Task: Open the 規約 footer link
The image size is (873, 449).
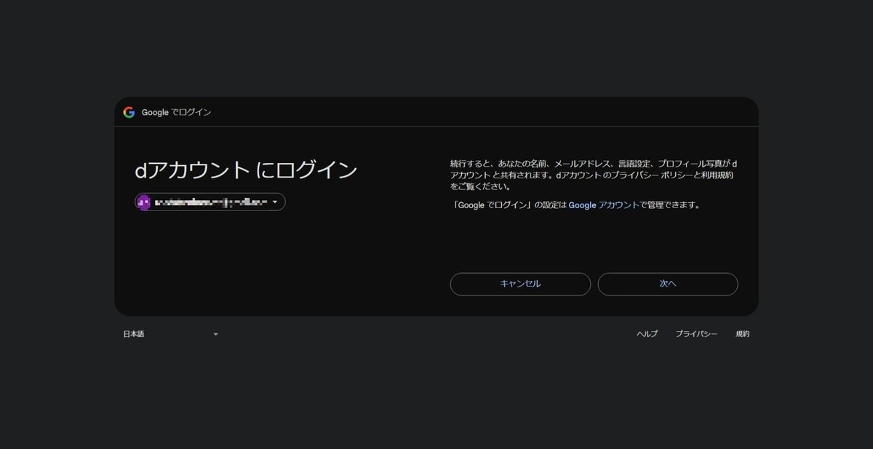Action: 742,333
